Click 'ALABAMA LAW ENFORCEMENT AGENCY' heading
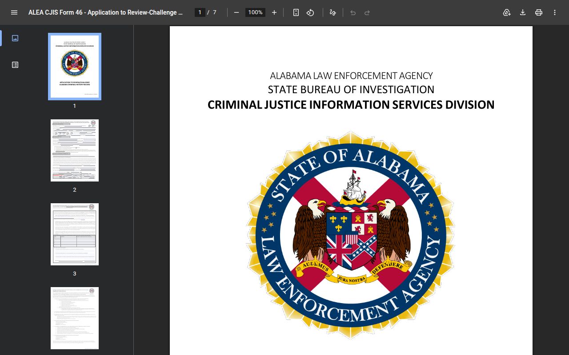 coord(351,76)
